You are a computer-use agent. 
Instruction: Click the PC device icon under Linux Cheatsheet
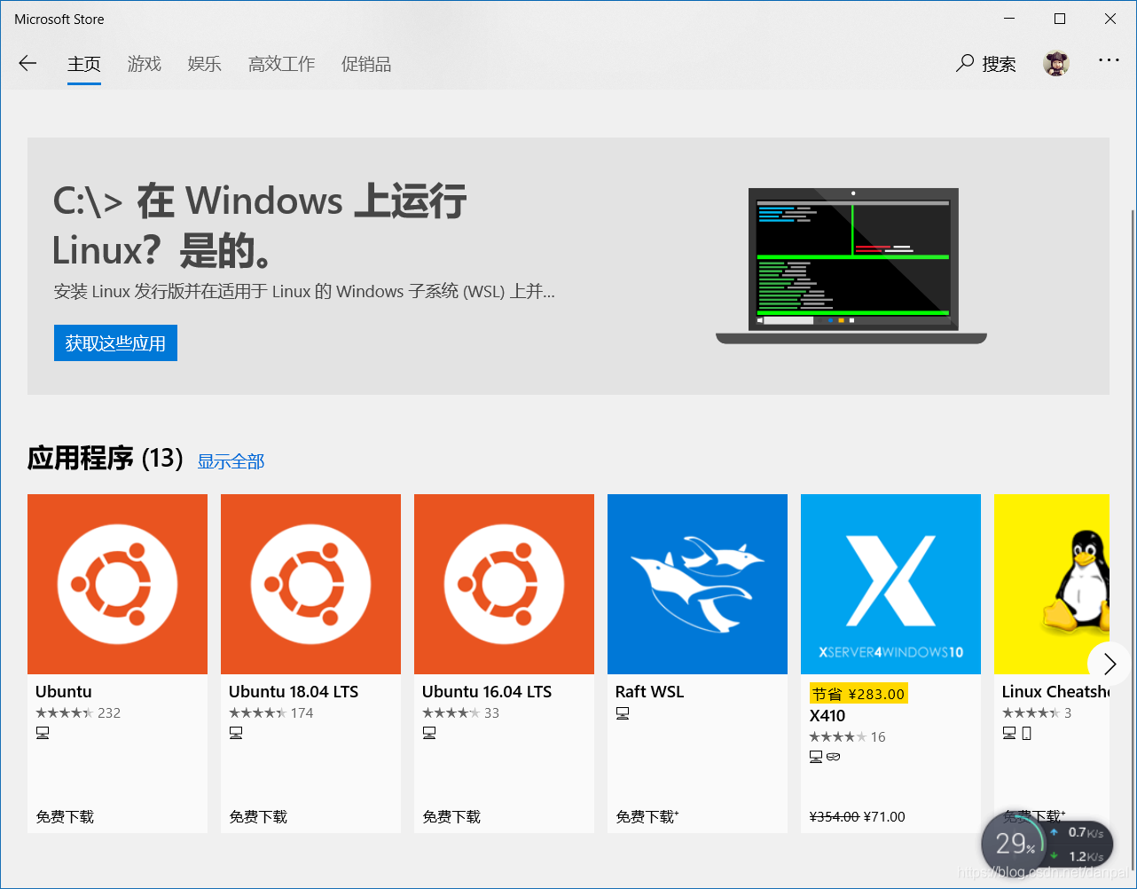pos(1009,733)
